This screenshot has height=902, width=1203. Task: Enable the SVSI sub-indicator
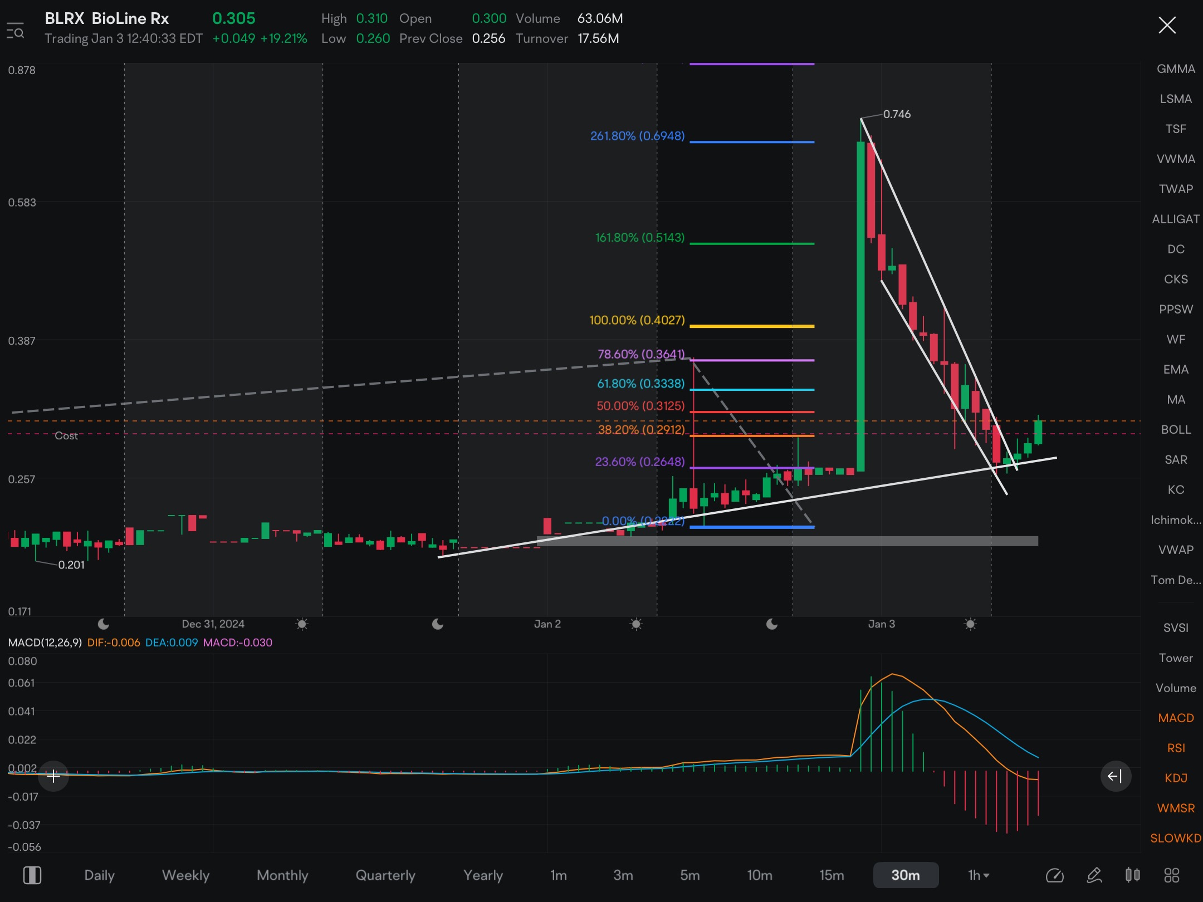(x=1176, y=628)
